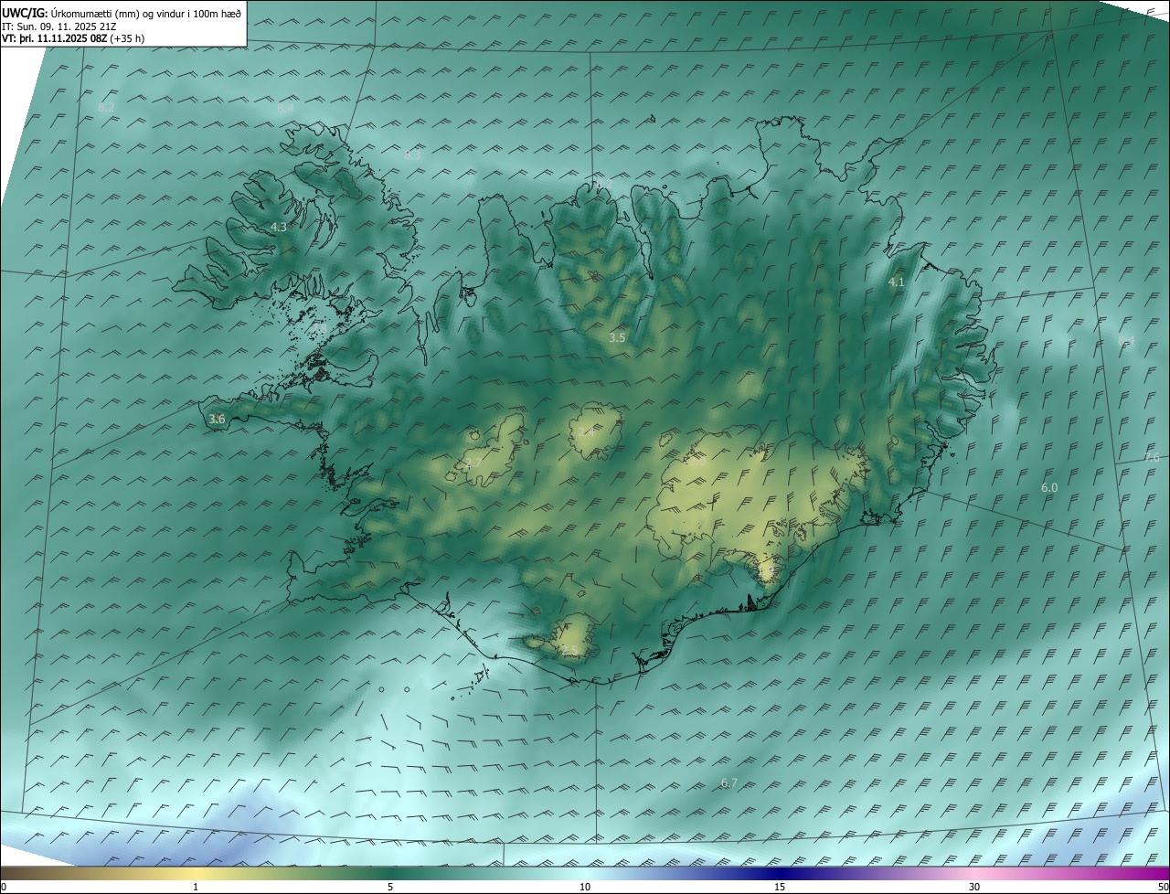Image resolution: width=1170 pixels, height=894 pixels.
Task: Click the 8.3 value label on the map
Action: [x=412, y=155]
